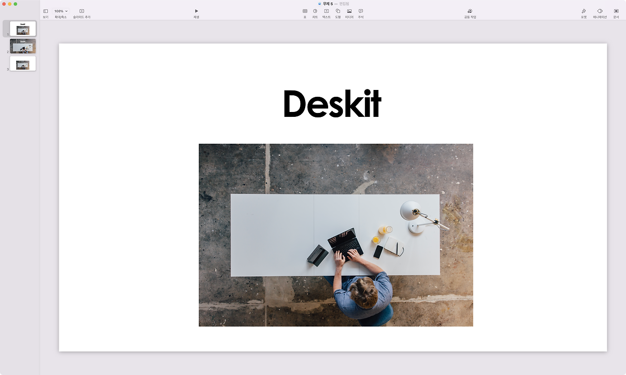Click the document title 무제 5
Image resolution: width=626 pixels, height=375 pixels.
(x=328, y=3)
